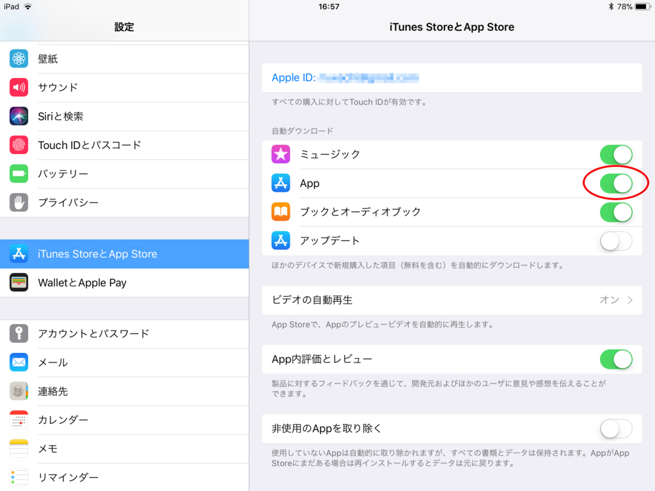The height and width of the screenshot is (491, 655).
Task: Tap the 連絡先 contacts icon
Action: coord(19,391)
